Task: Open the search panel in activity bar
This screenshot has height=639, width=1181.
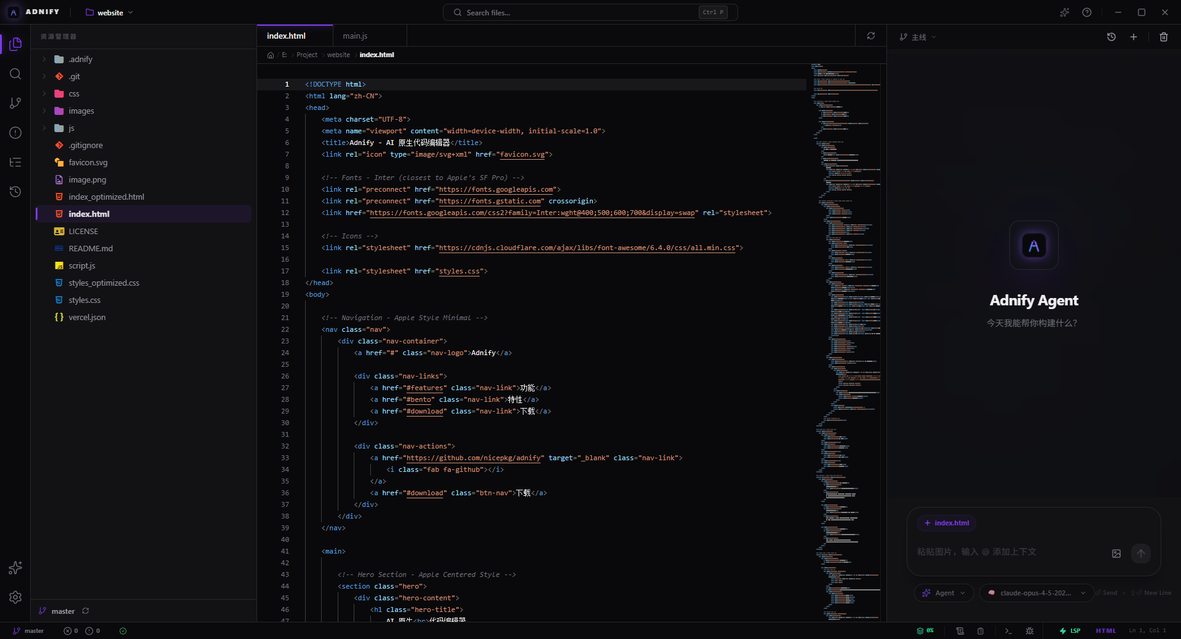Action: point(15,74)
